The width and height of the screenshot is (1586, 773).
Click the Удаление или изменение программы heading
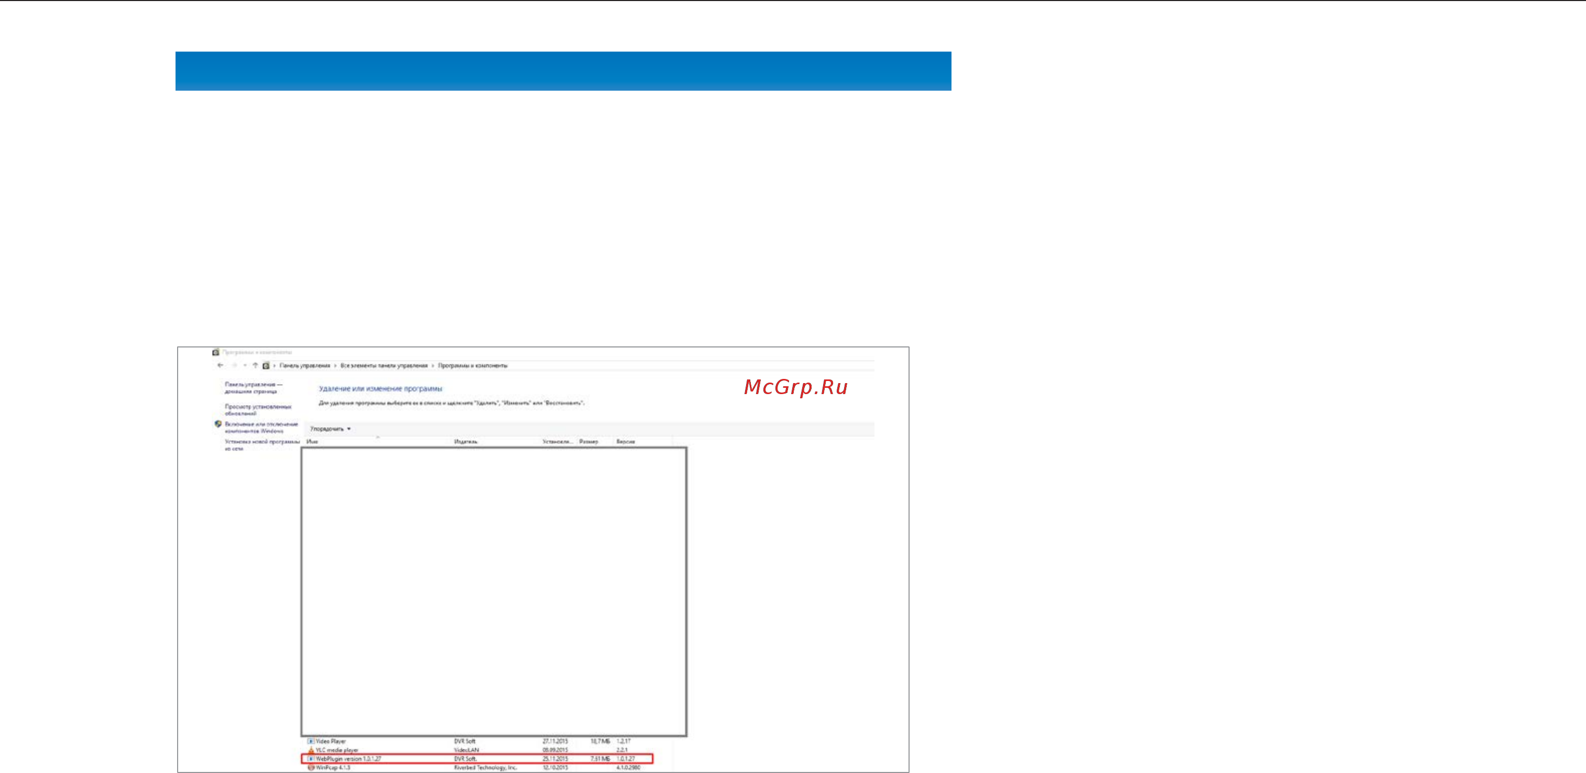click(x=380, y=389)
